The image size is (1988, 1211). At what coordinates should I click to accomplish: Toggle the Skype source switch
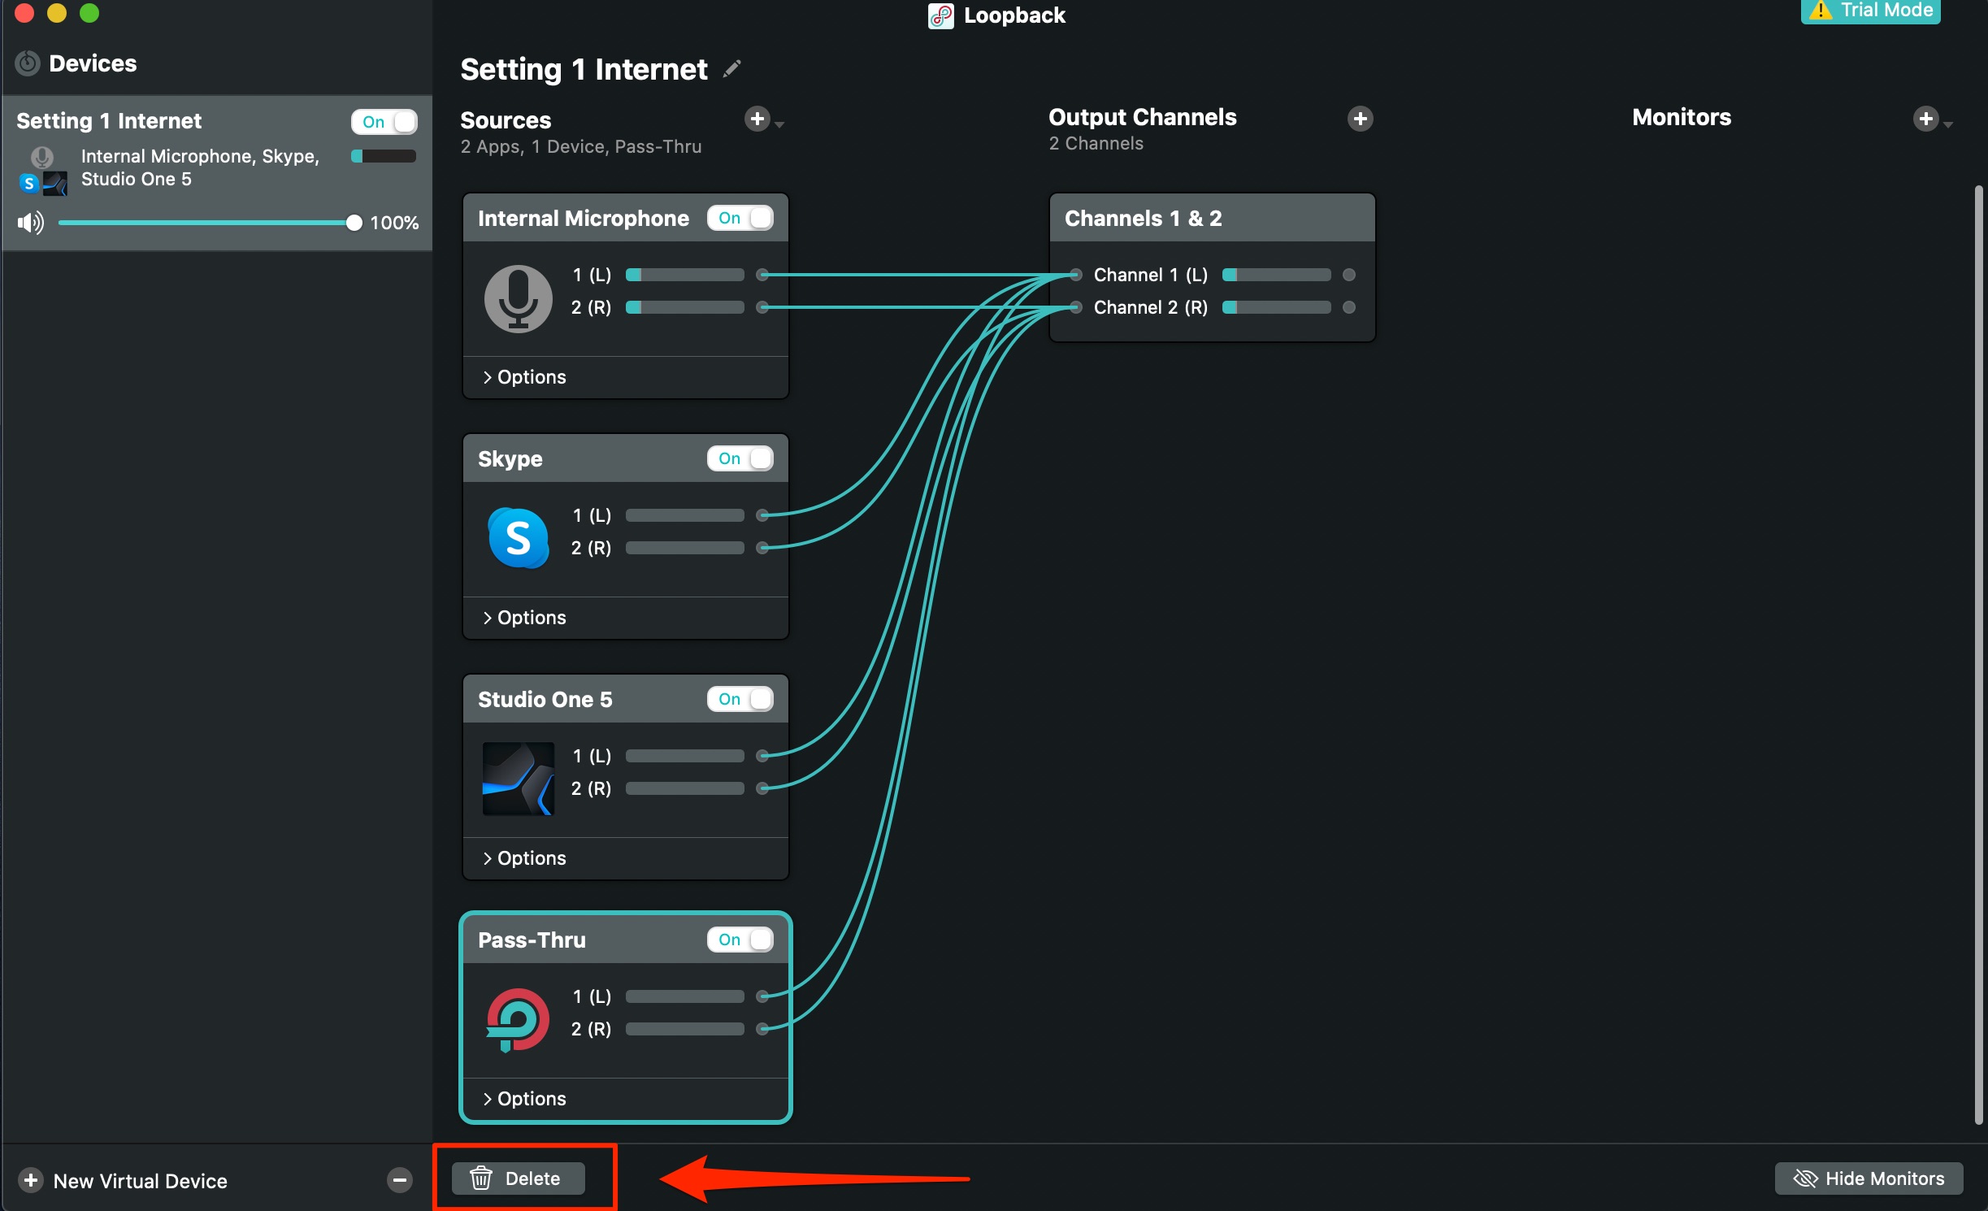pyautogui.click(x=740, y=458)
